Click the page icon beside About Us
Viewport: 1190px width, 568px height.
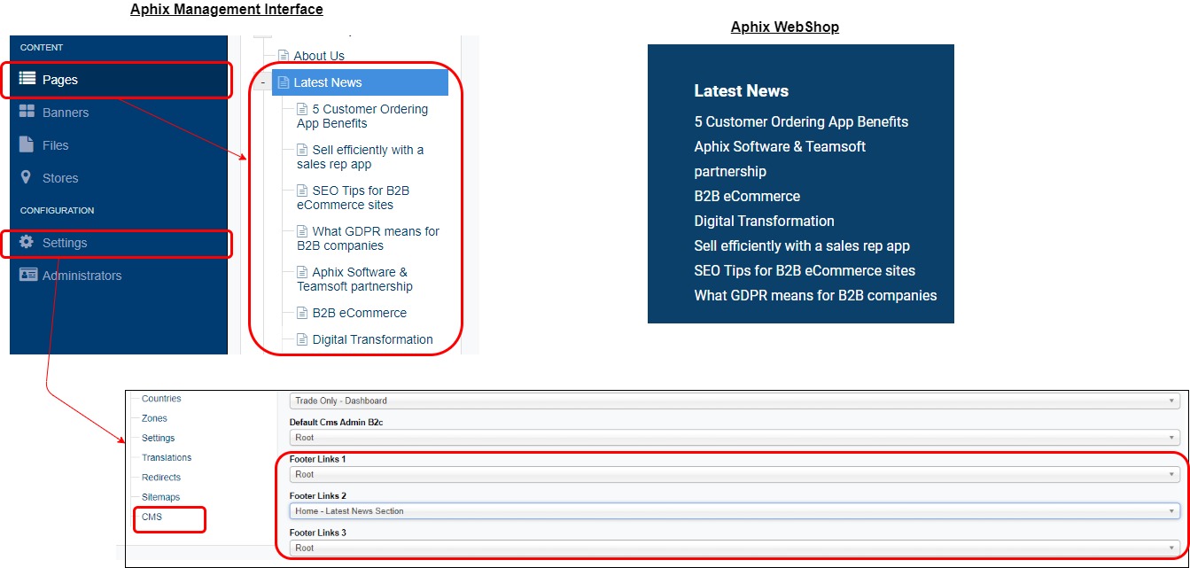(284, 56)
